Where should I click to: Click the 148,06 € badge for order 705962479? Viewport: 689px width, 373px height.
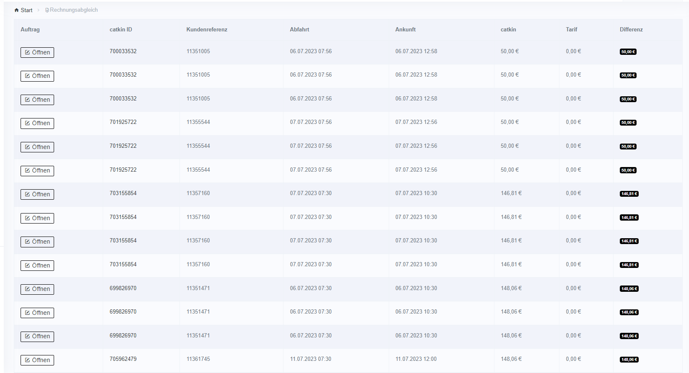point(629,360)
